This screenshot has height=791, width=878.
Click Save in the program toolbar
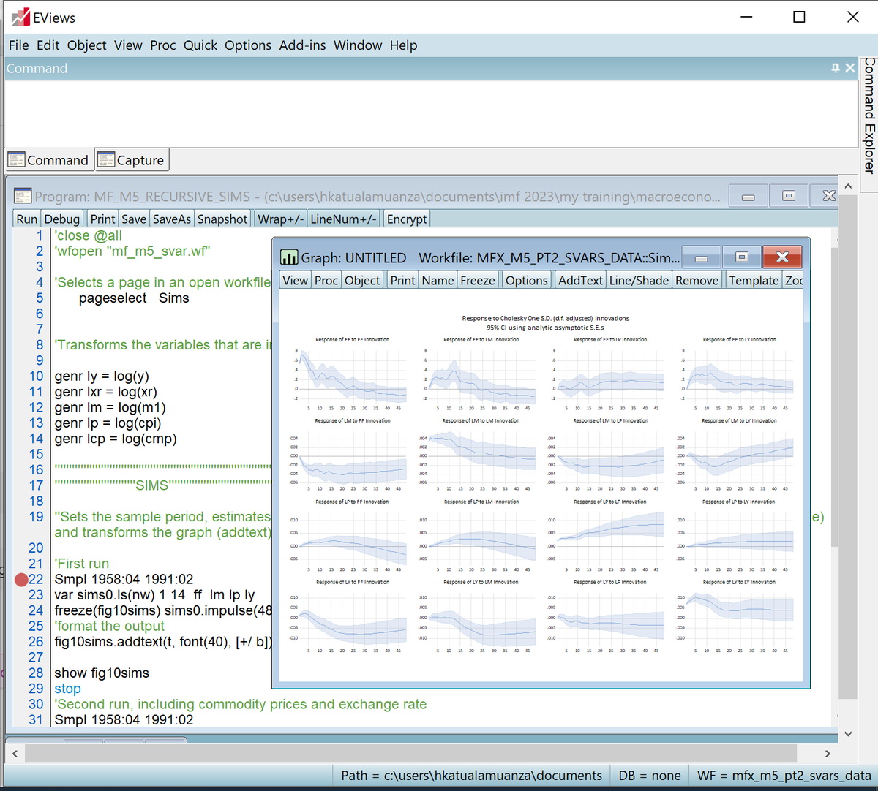[x=134, y=219]
